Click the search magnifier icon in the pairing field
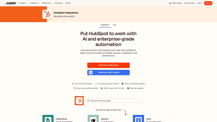Image resolution: width=217 pixels, height=122 pixels. 88,101
